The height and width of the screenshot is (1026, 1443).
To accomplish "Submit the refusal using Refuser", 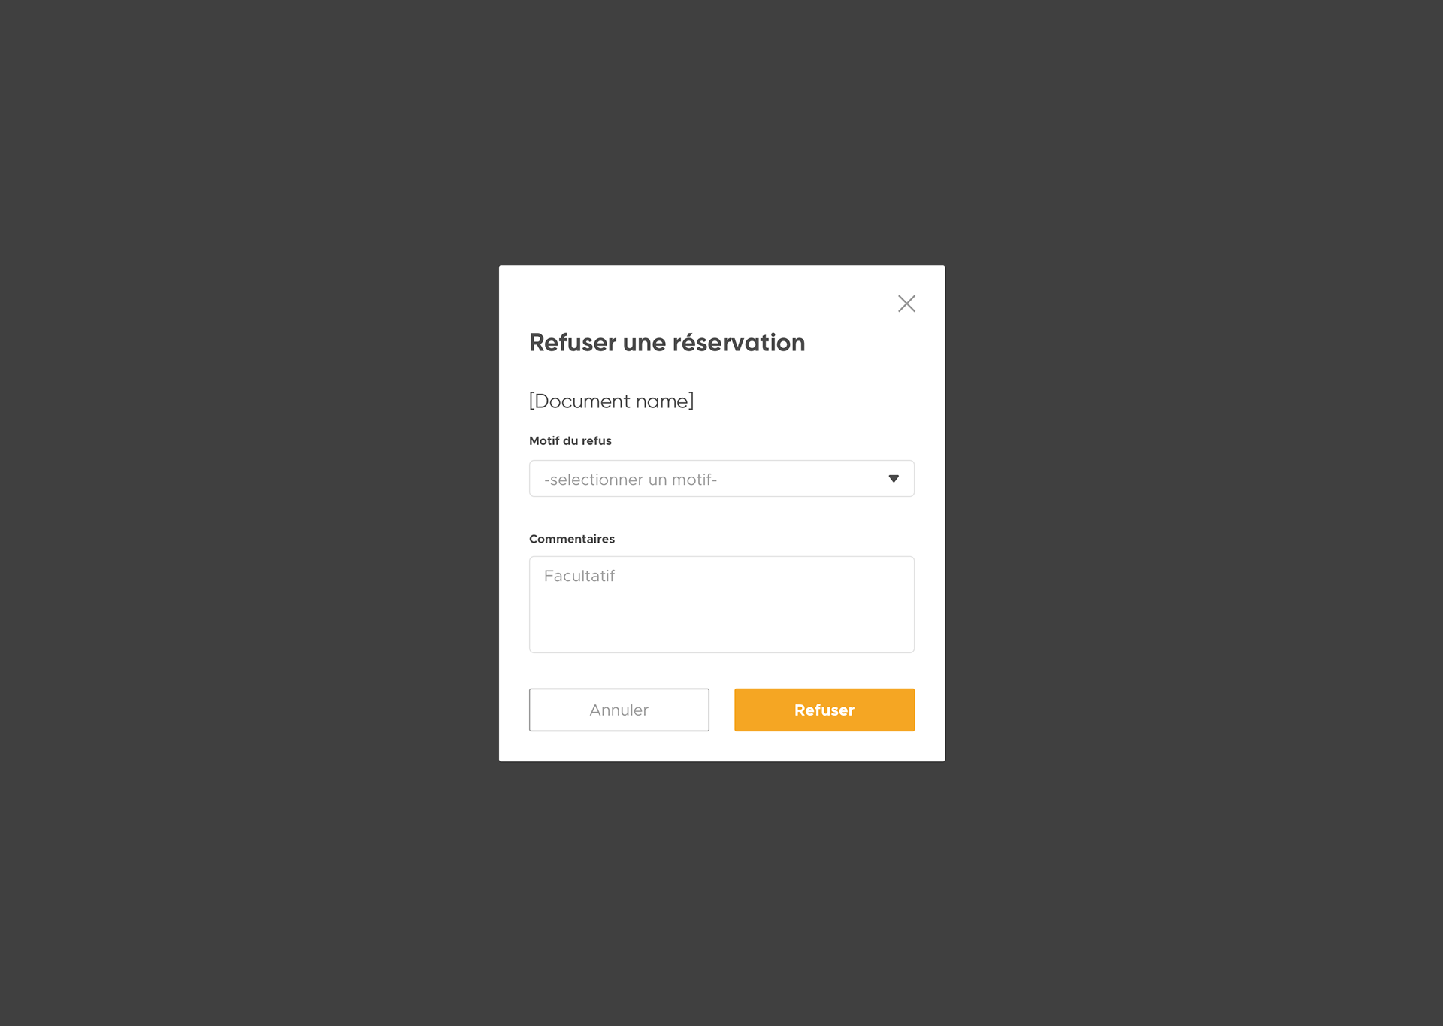I will (x=824, y=710).
